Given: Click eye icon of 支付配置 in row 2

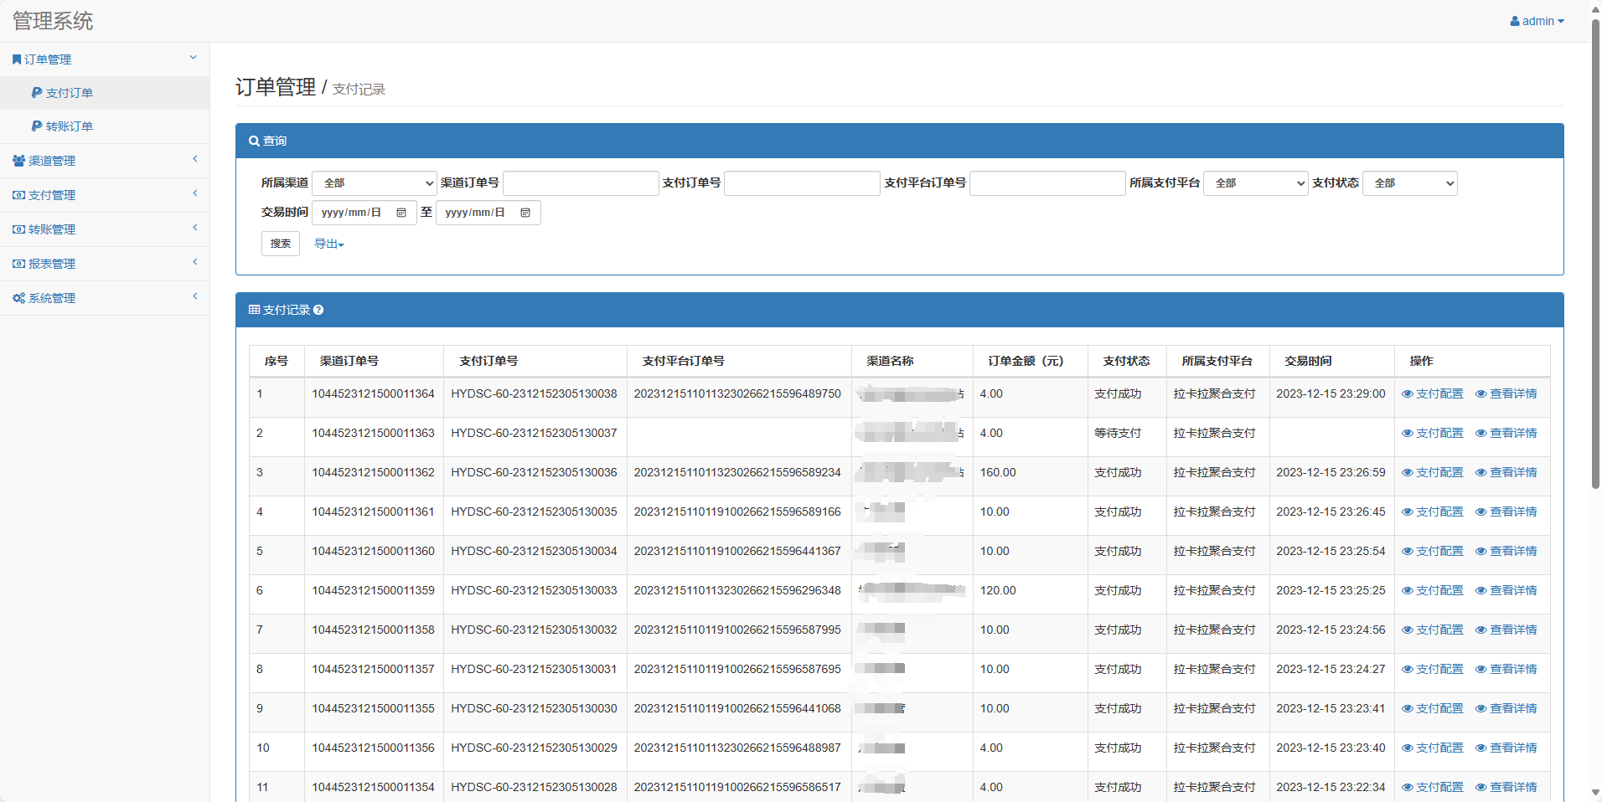Looking at the screenshot, I should 1408,433.
